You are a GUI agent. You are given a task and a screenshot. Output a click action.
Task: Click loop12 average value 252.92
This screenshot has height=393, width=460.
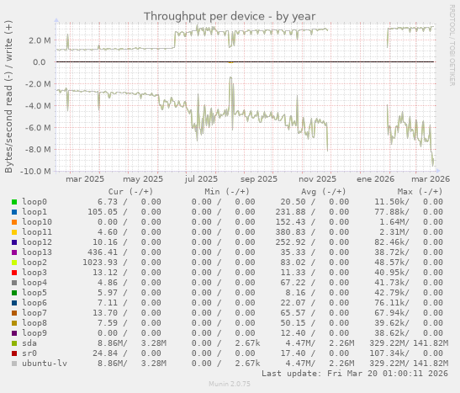coord(290,242)
